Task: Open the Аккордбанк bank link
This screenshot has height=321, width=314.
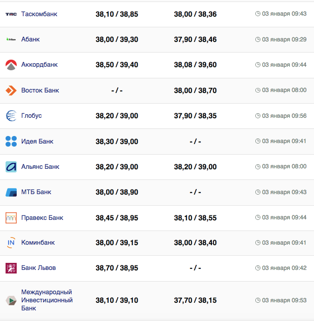Action: pos(39,65)
